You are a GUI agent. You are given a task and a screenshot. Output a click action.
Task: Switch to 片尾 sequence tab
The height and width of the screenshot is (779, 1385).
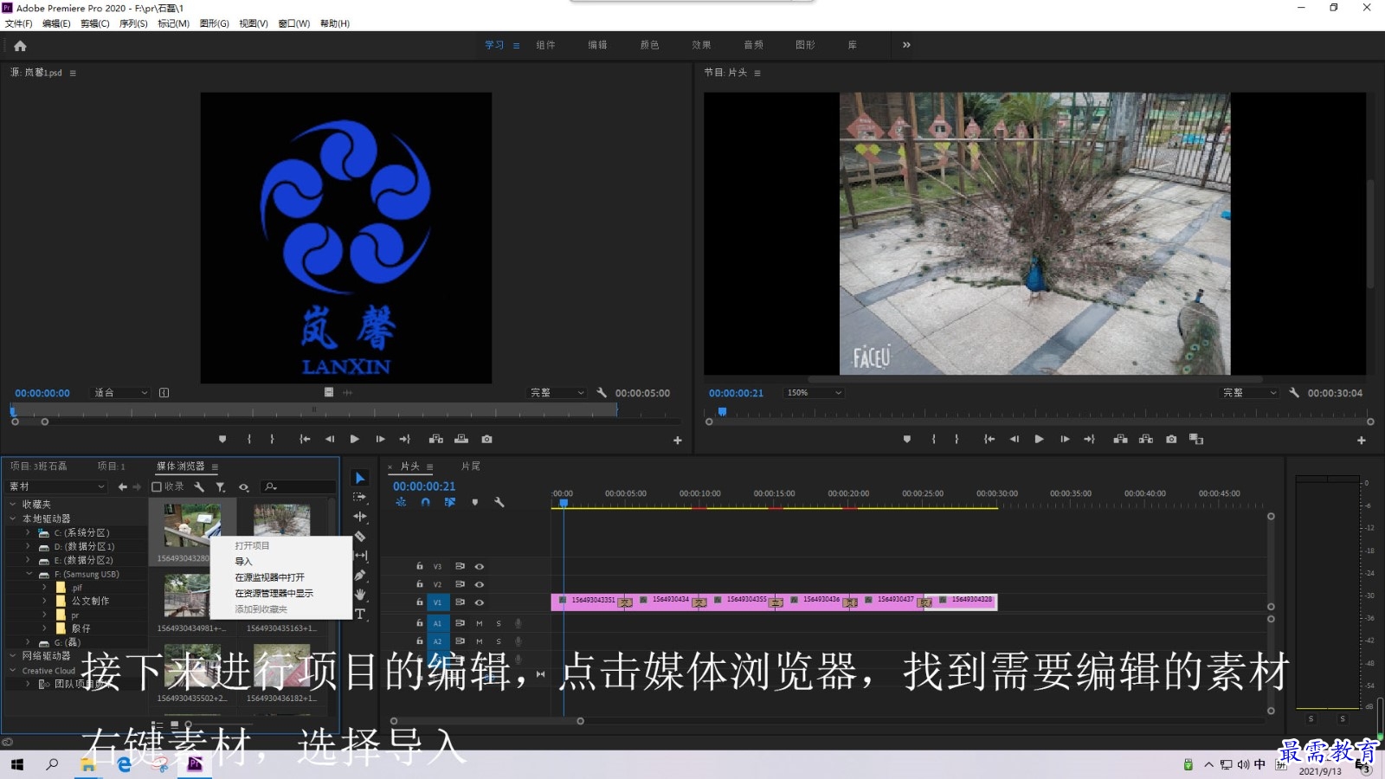(x=471, y=467)
